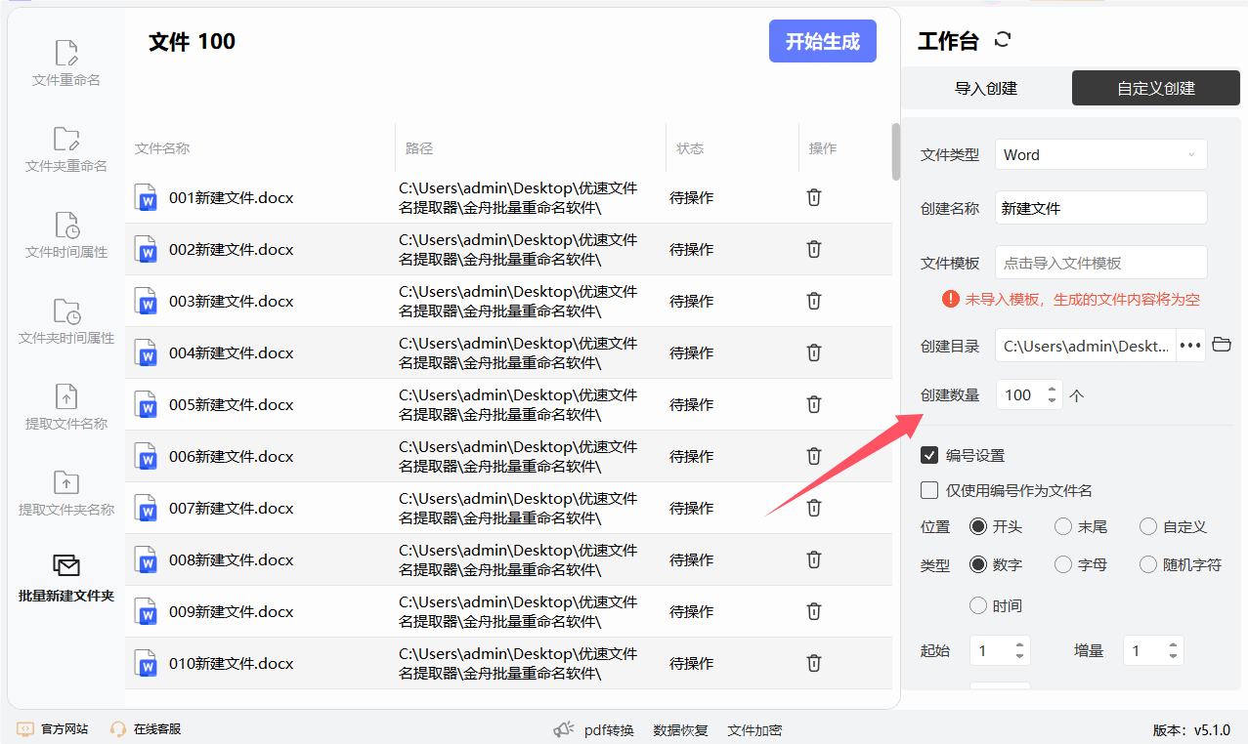Open the 文件时间属性 sidebar tool
This screenshot has height=744, width=1248.
click(x=66, y=235)
